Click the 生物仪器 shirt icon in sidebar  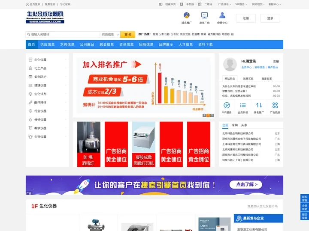point(30,136)
